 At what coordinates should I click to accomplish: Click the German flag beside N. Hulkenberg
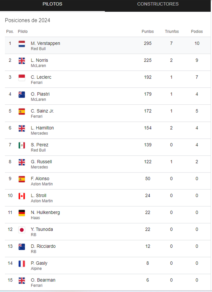coord(22,213)
